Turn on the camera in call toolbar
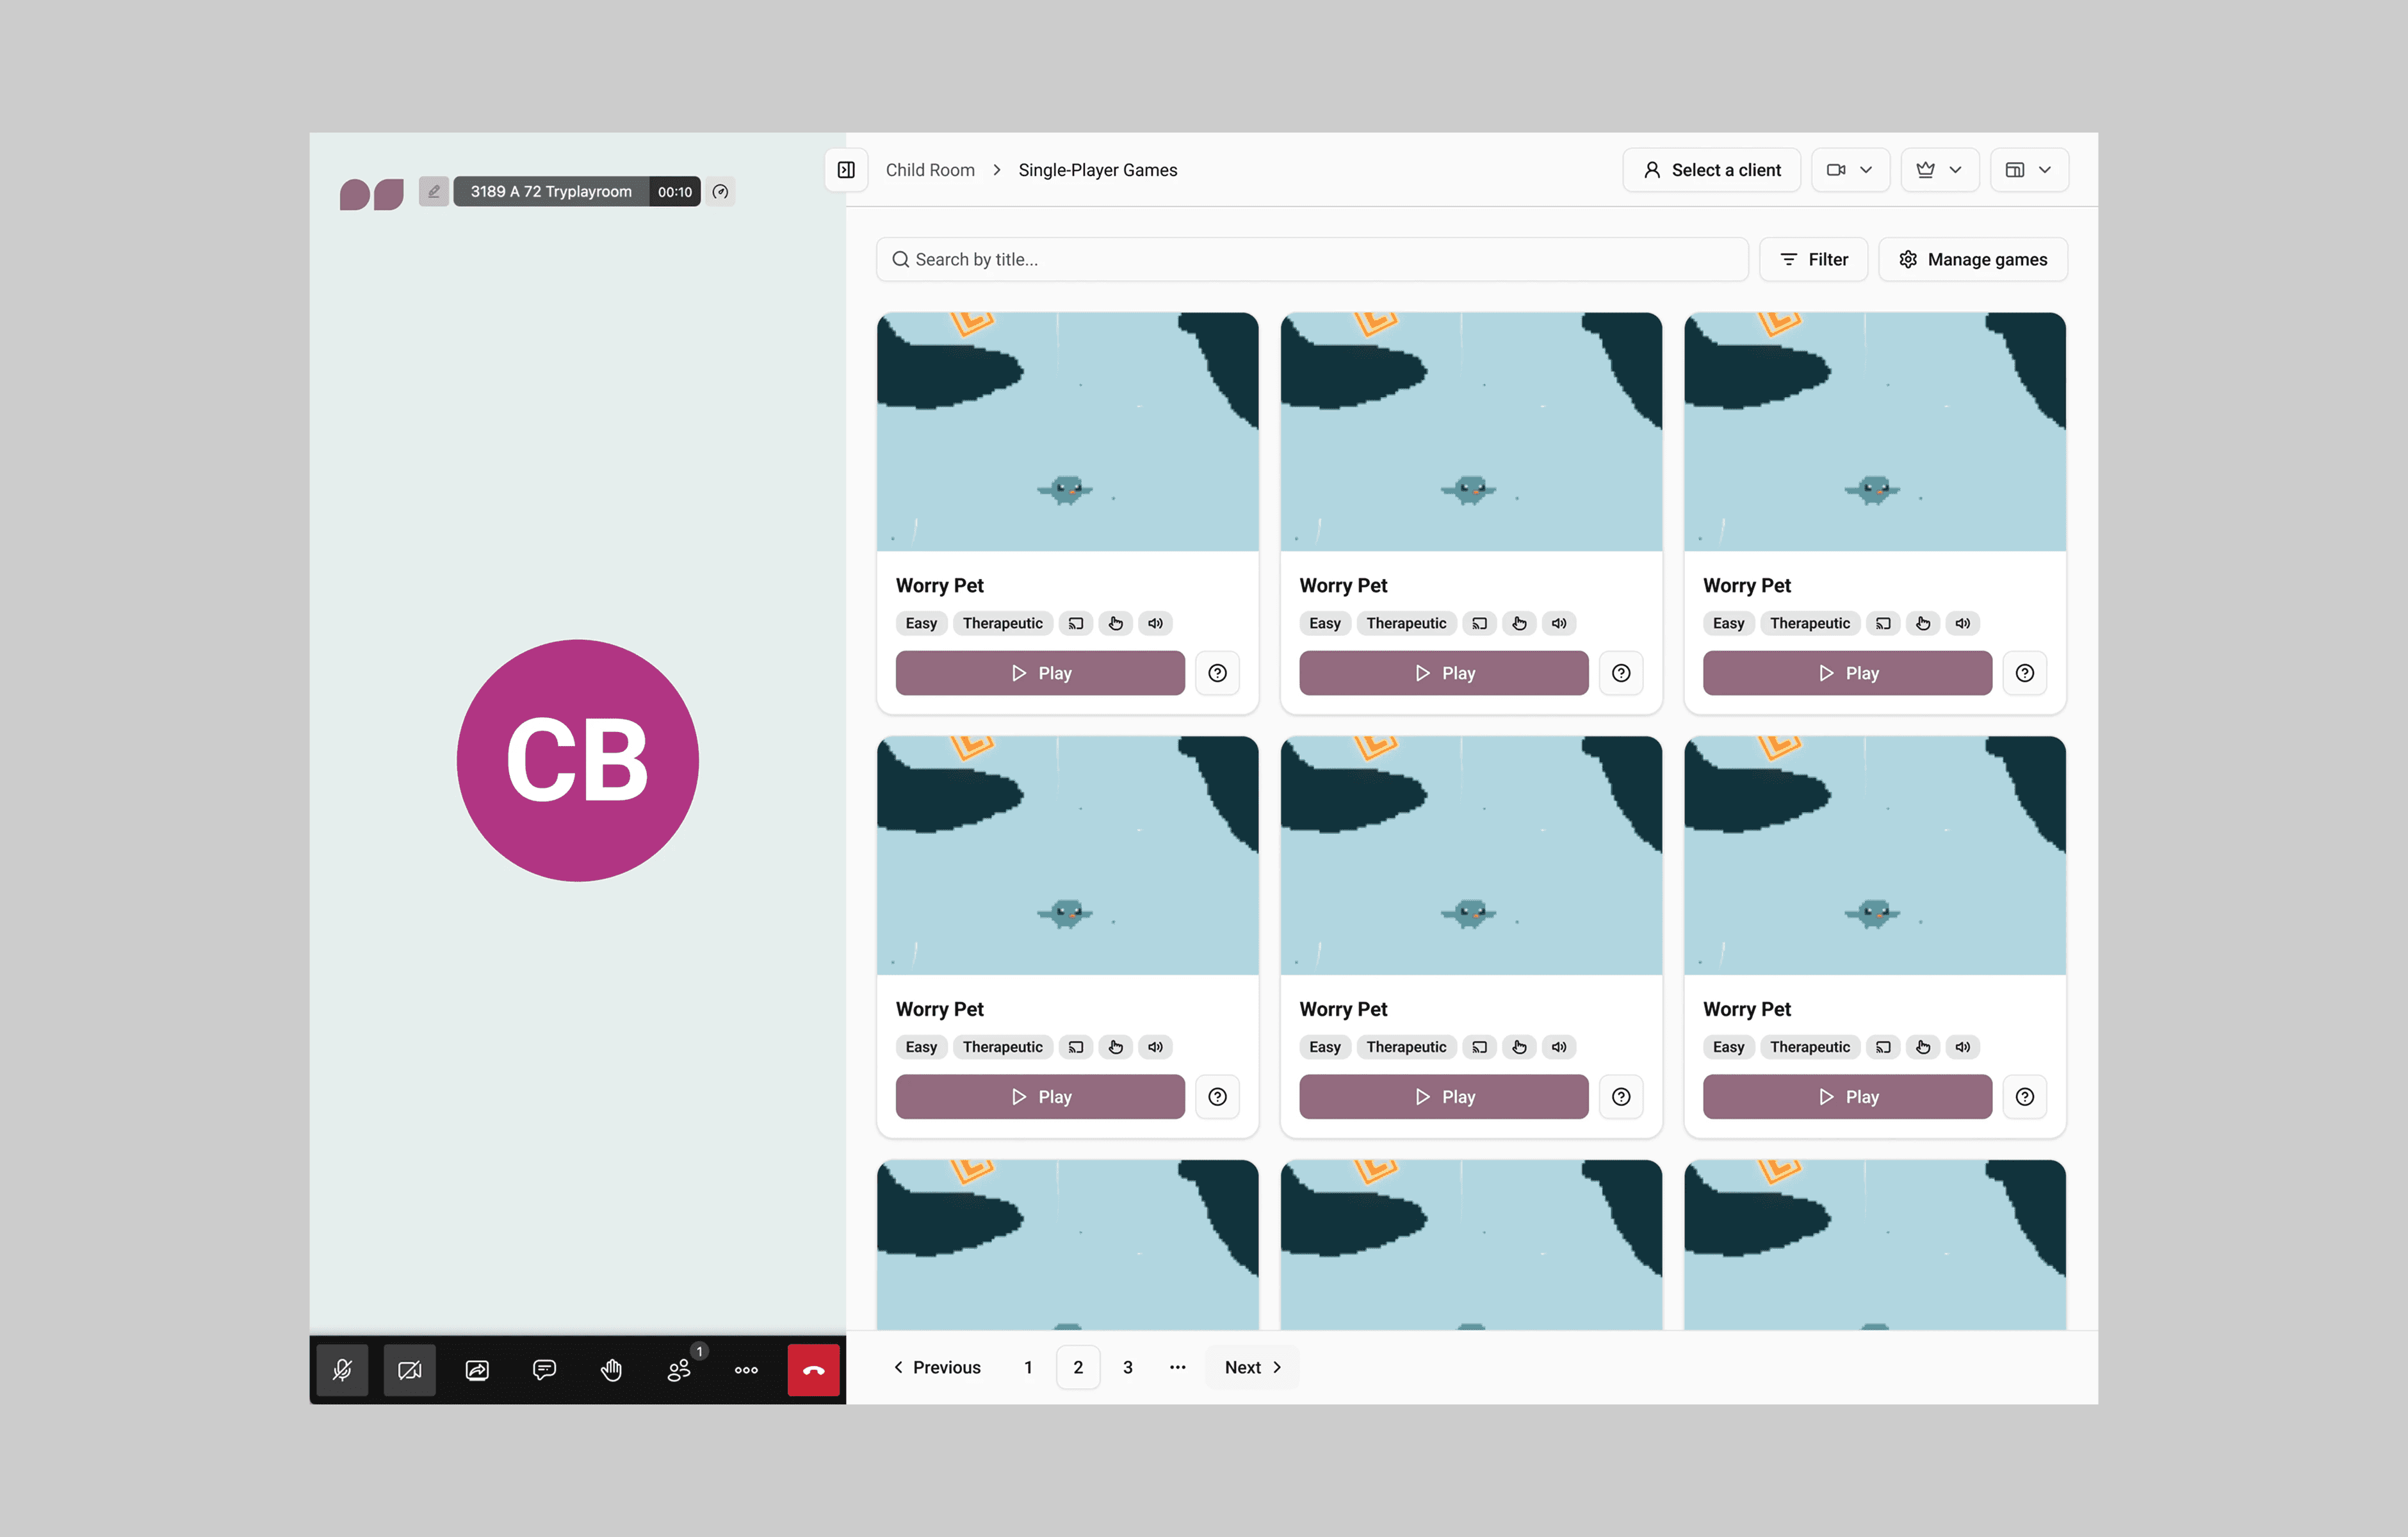 pyautogui.click(x=409, y=1369)
